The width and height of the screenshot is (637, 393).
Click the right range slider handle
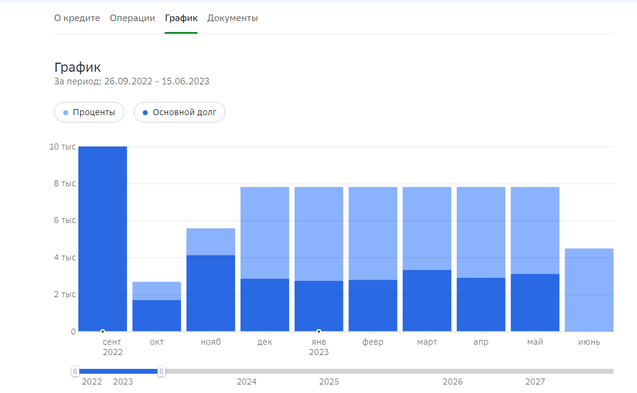point(162,371)
